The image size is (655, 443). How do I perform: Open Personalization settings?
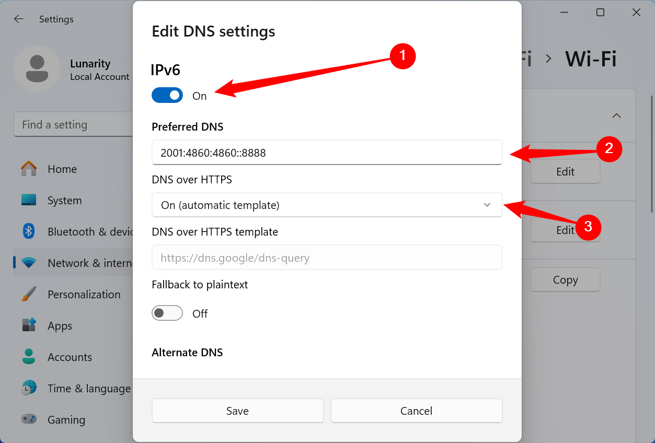(x=84, y=294)
